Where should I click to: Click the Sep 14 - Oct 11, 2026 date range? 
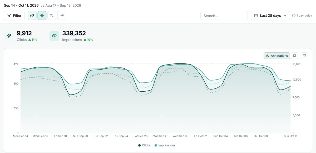point(21,5)
